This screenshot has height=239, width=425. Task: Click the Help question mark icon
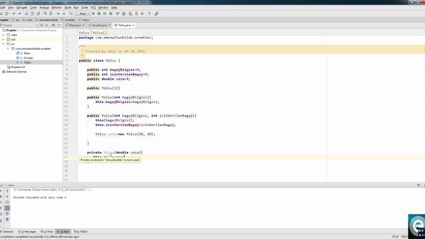tap(149, 13)
